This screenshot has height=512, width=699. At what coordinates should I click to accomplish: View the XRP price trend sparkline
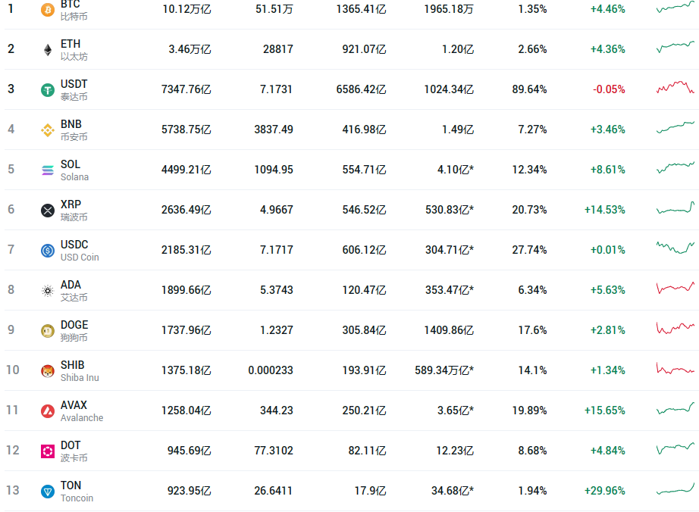pos(675,208)
